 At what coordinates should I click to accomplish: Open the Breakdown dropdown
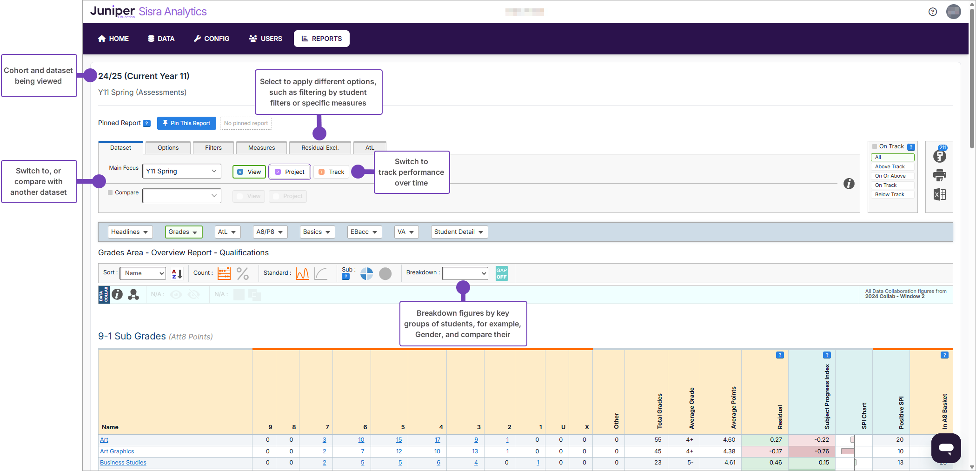tap(465, 273)
